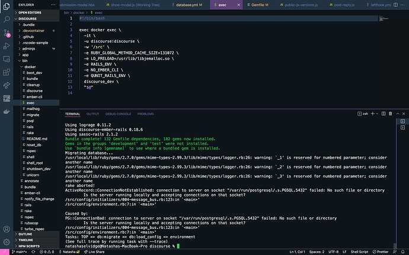The width and height of the screenshot is (409, 255).
Task: Open editor more actions ellipsis
Action: click(402, 5)
